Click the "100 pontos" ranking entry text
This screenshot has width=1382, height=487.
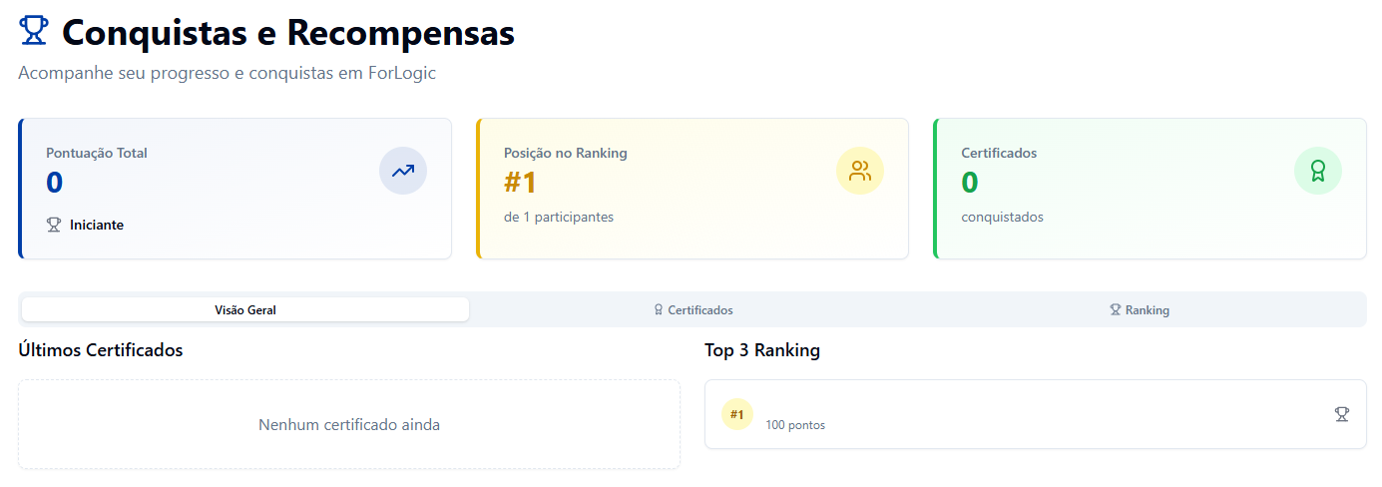click(x=795, y=425)
